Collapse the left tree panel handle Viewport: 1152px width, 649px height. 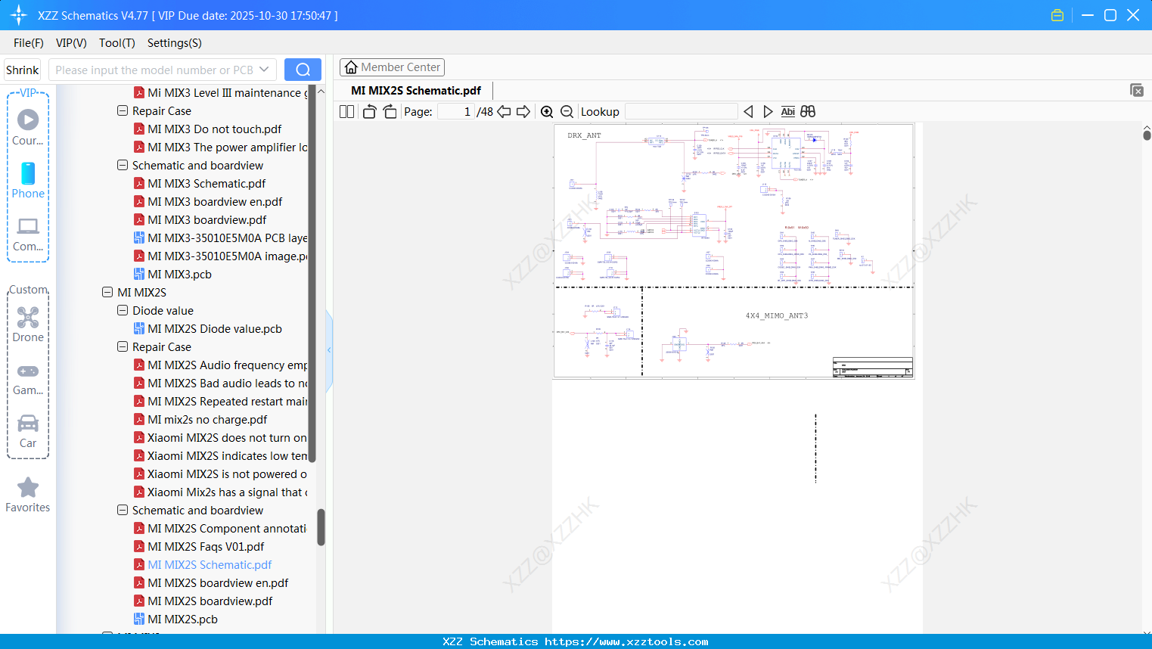point(329,350)
